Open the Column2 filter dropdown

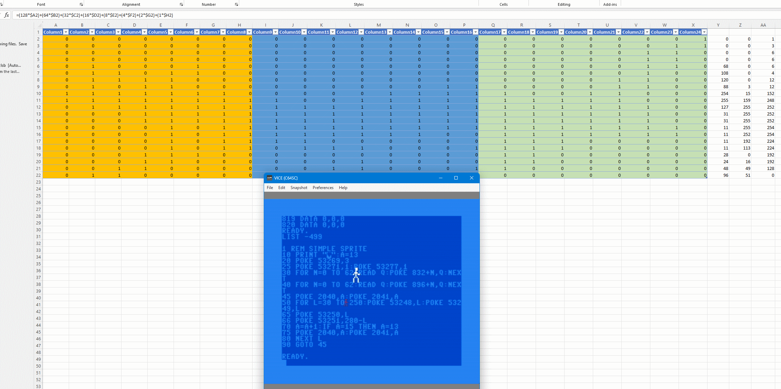[92, 32]
